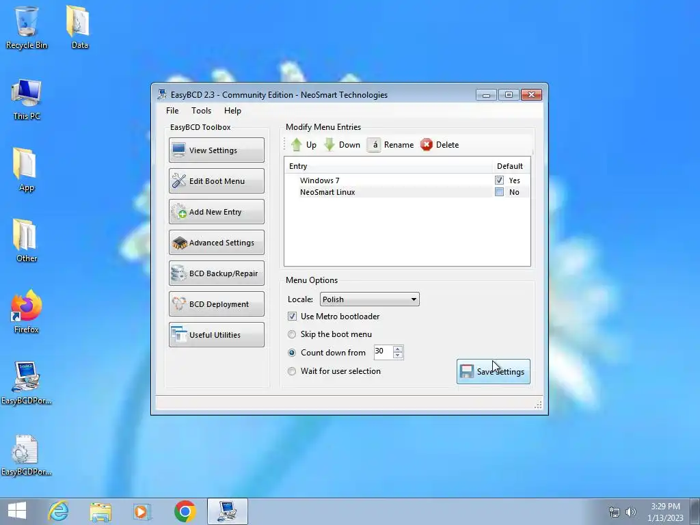Click the network tray icon
Image resolution: width=700 pixels, height=525 pixels.
(x=615, y=512)
